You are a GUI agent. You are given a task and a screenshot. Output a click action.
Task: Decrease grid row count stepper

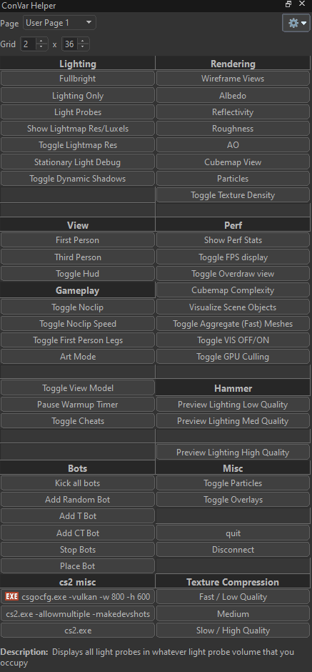[83, 46]
